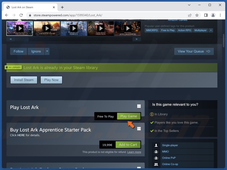Click the Install Steam button

coord(24,80)
